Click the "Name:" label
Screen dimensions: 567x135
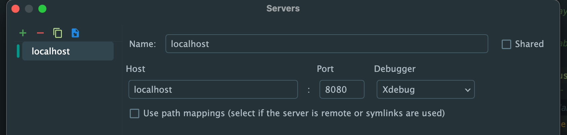coord(143,44)
